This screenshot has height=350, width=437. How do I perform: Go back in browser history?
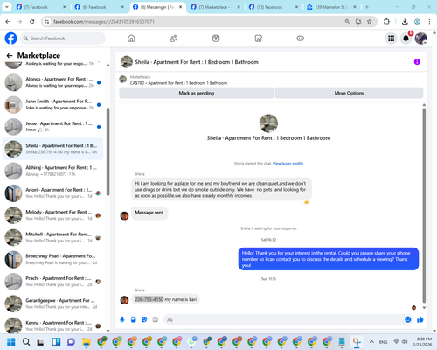pyautogui.click(x=8, y=21)
